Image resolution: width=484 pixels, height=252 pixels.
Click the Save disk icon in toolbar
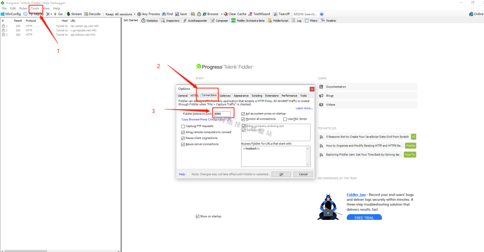(x=177, y=14)
